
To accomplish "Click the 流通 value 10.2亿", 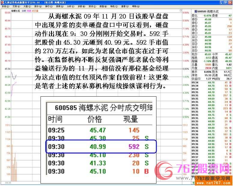I will (228, 75).
